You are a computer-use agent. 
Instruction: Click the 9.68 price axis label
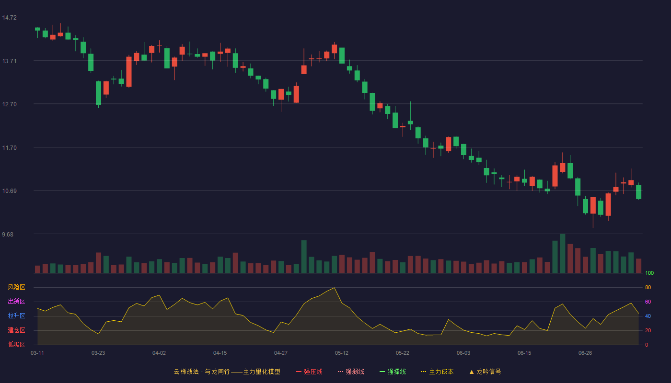[x=8, y=235]
